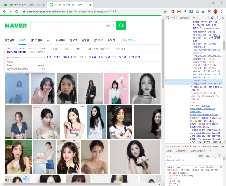This screenshot has width=226, height=186.
Task: Select the 지식백과 tab
Action: tap(61, 40)
